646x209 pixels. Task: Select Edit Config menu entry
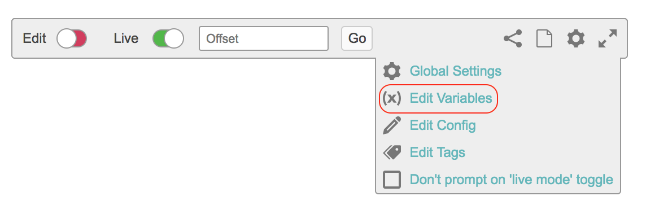(443, 125)
